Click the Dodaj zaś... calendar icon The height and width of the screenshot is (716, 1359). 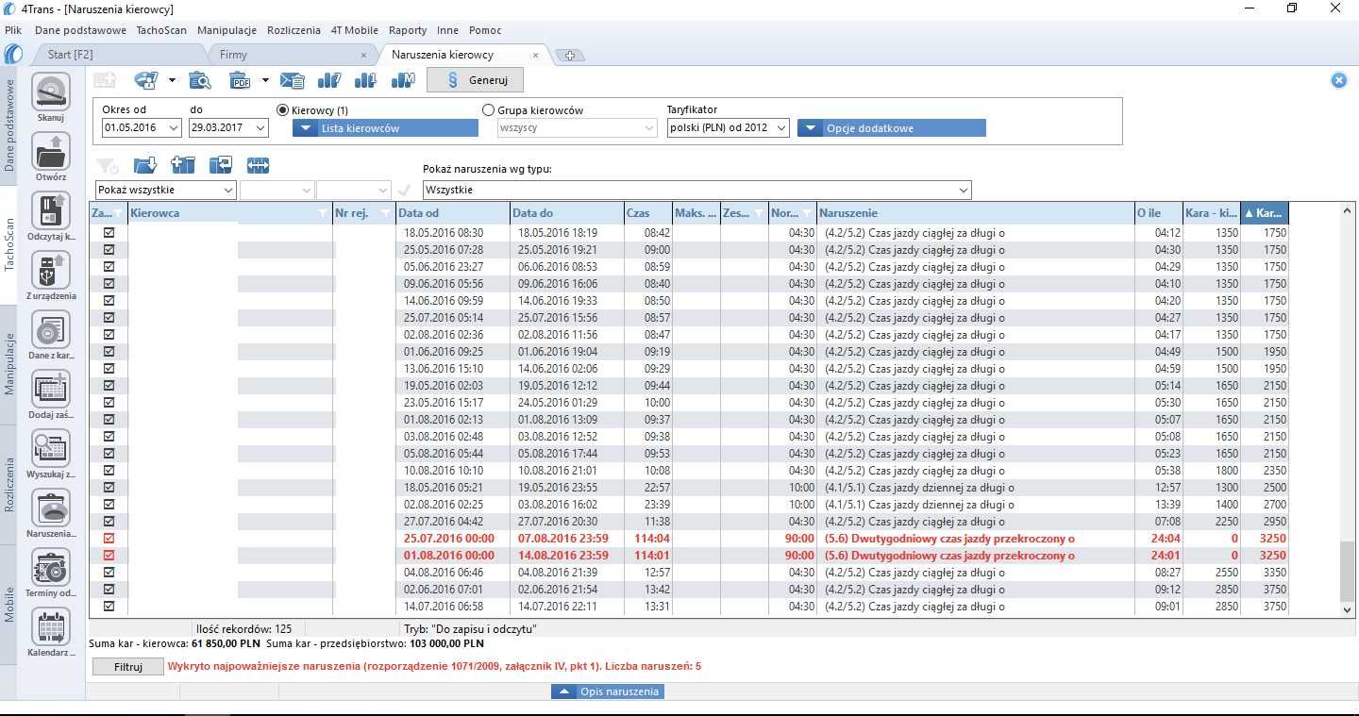(51, 389)
